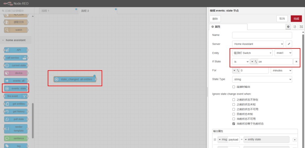Image resolution: width=305 pixels, height=148 pixels.
Task: Choose the fire event node
Action: [x=16, y=96]
